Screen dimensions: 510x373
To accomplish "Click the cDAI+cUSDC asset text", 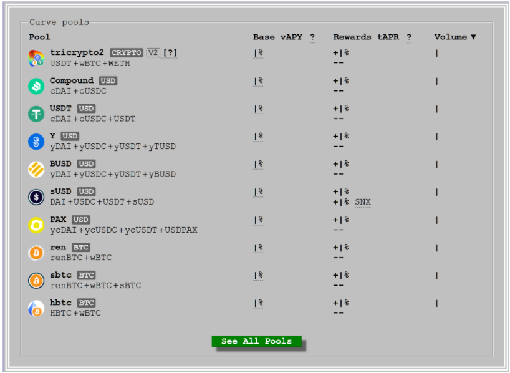I will tap(78, 91).
